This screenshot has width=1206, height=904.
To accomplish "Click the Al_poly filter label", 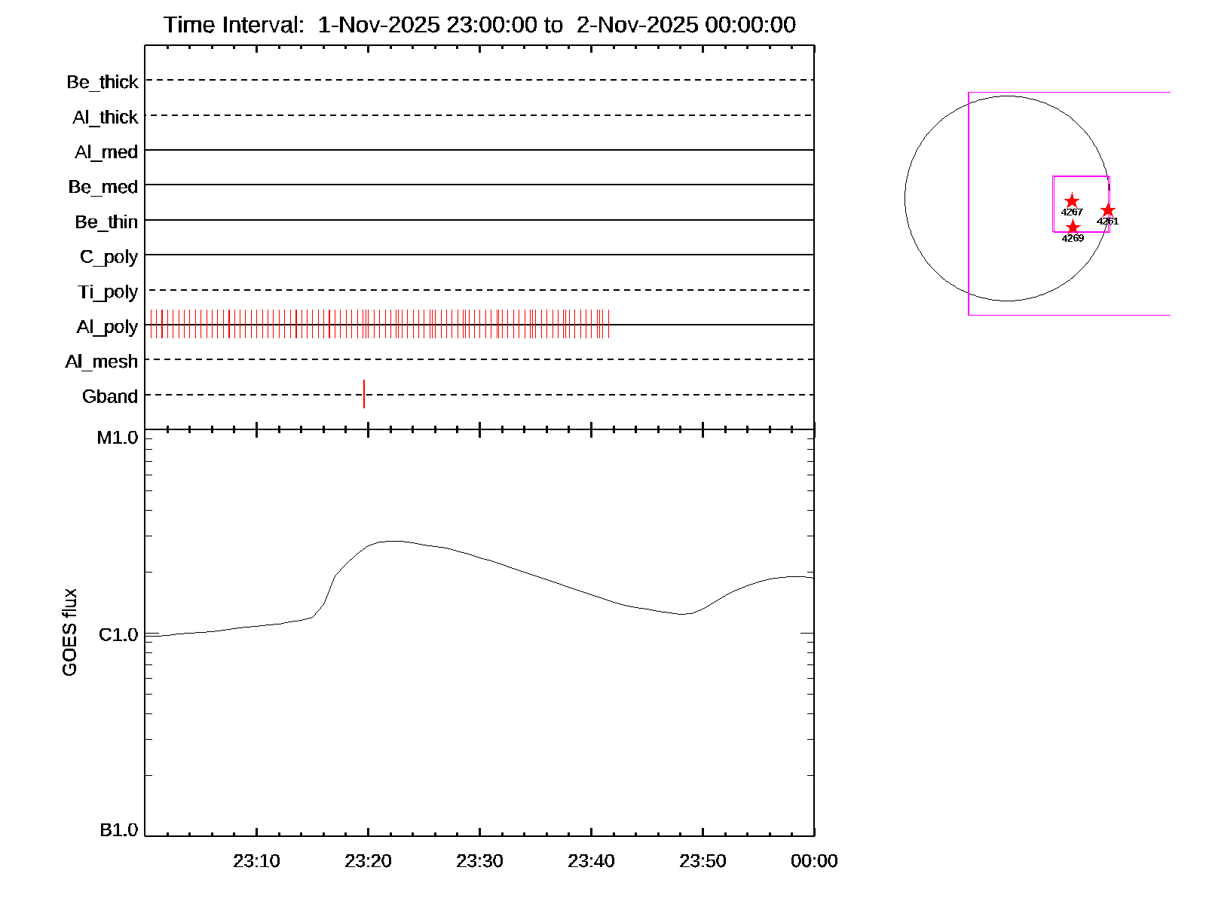I will point(107,327).
